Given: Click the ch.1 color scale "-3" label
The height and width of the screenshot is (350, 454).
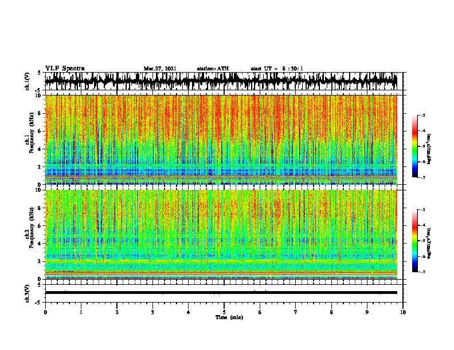Looking at the screenshot, I should [x=423, y=116].
